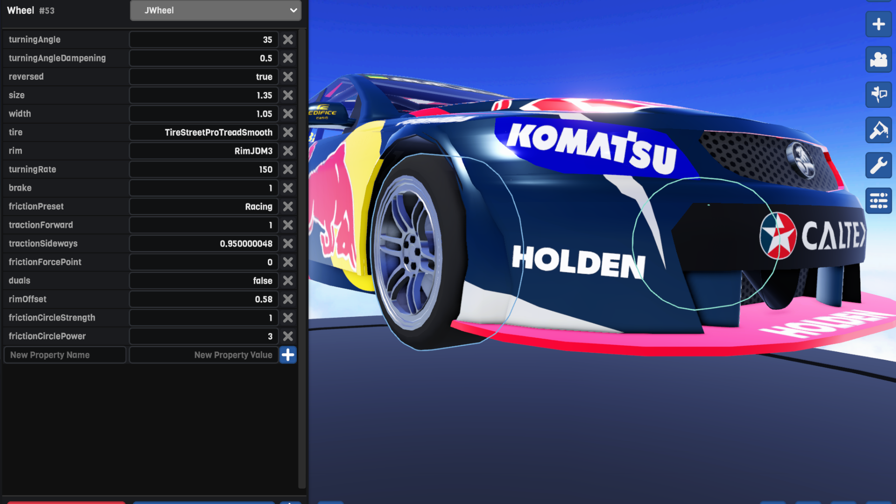
Task: Remove the tractionSideways property
Action: pos(288,244)
